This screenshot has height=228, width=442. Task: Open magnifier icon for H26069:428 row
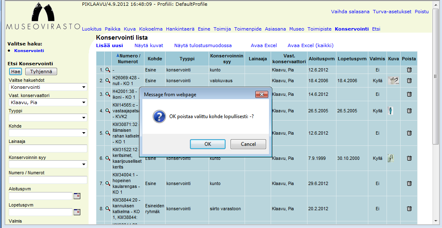pos(108,81)
